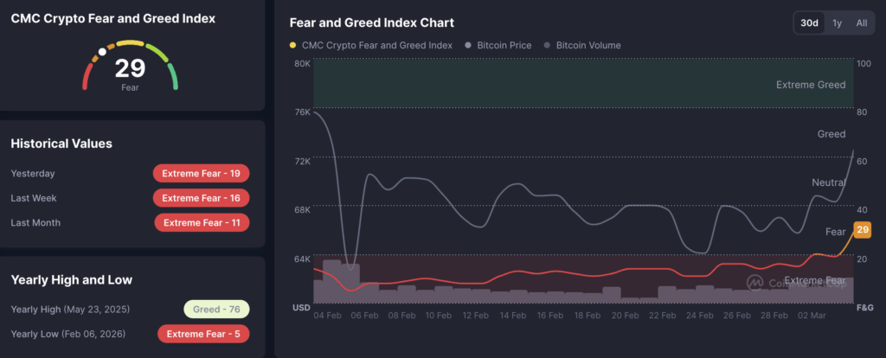Click Last Month's Extreme Fear - 11 badge

click(202, 223)
